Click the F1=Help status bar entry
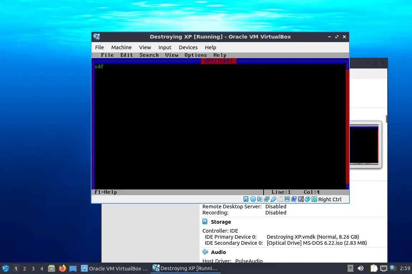 click(106, 192)
